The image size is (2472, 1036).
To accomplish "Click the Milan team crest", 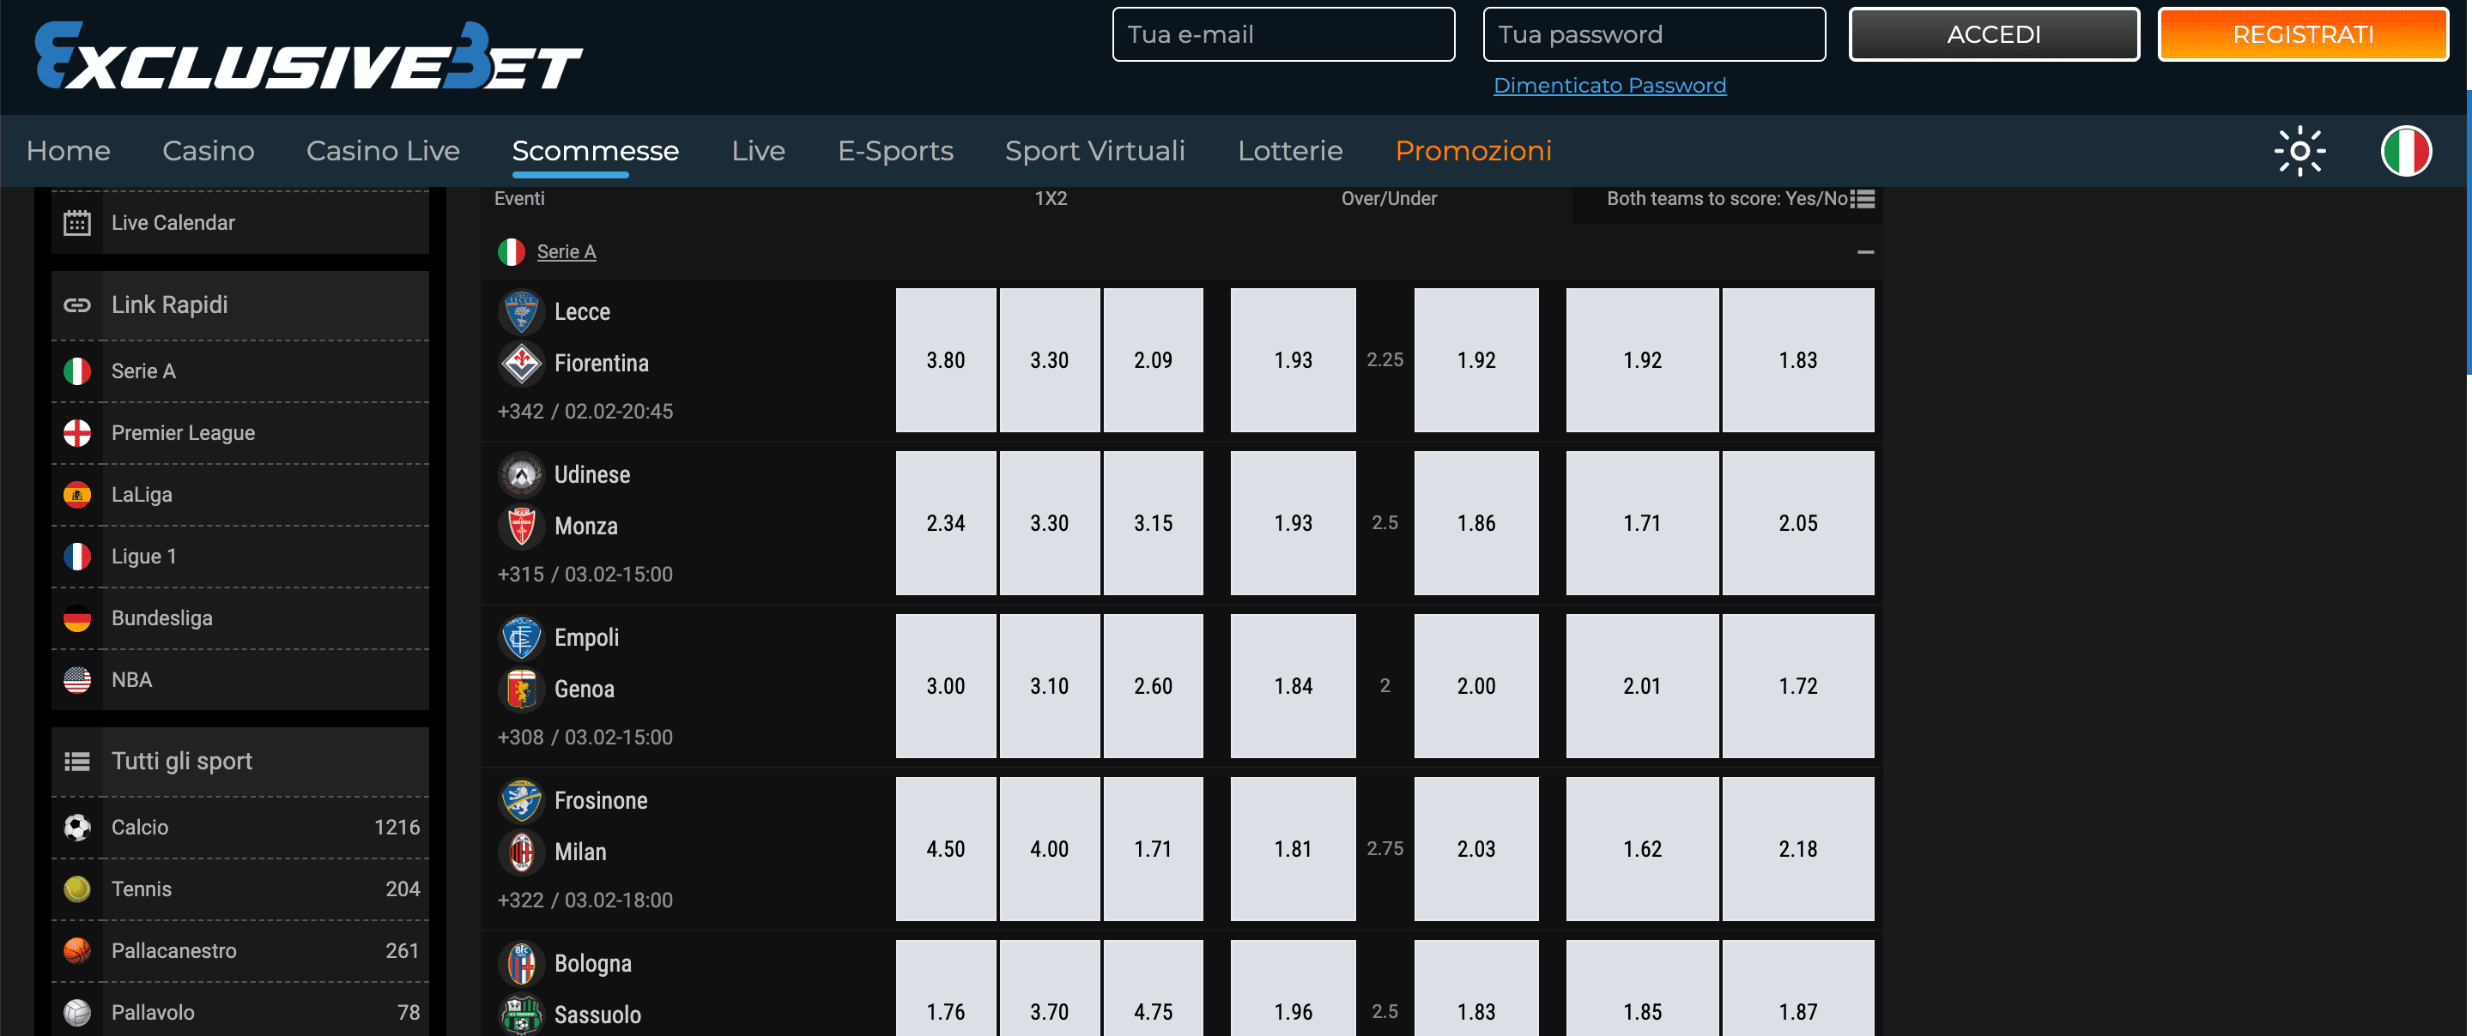I will (x=521, y=852).
